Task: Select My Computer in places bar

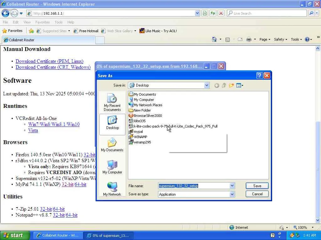Action: pos(112,167)
